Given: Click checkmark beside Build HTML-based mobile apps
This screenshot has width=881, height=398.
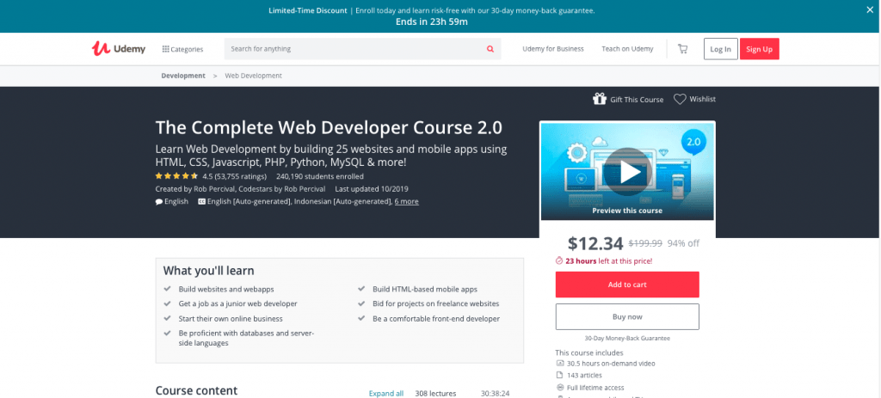Looking at the screenshot, I should click(361, 289).
